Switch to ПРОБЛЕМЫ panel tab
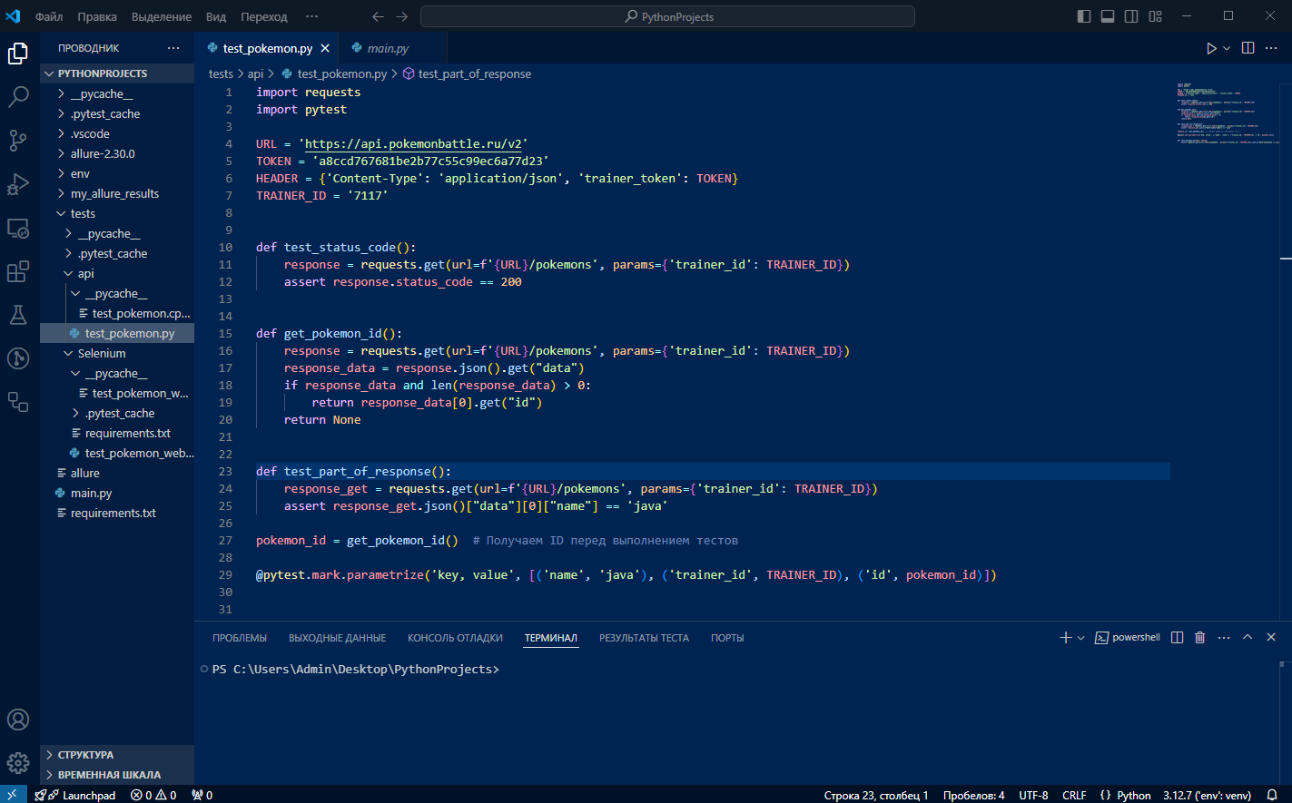The height and width of the screenshot is (803, 1292). pos(240,638)
